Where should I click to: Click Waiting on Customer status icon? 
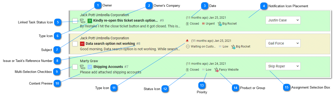tap(188, 47)
